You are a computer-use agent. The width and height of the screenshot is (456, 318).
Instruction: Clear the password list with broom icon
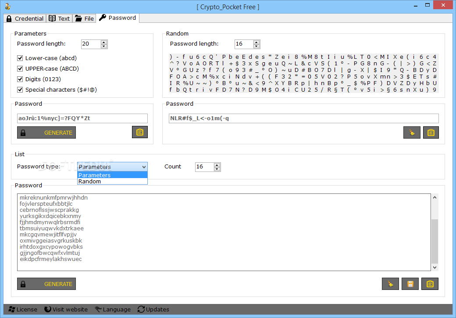tap(390, 284)
